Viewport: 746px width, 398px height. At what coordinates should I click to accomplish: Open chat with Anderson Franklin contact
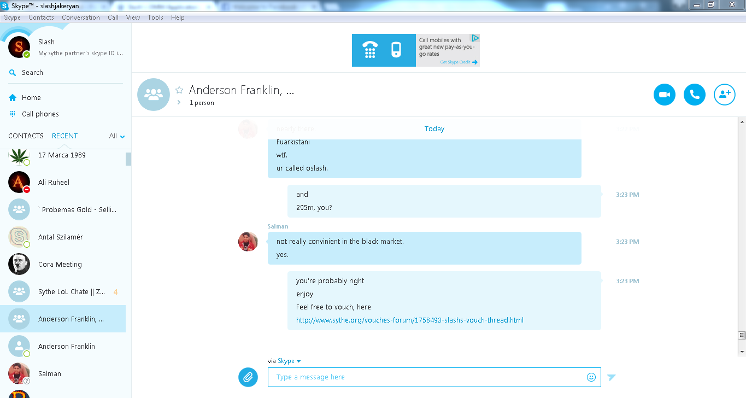(63, 346)
